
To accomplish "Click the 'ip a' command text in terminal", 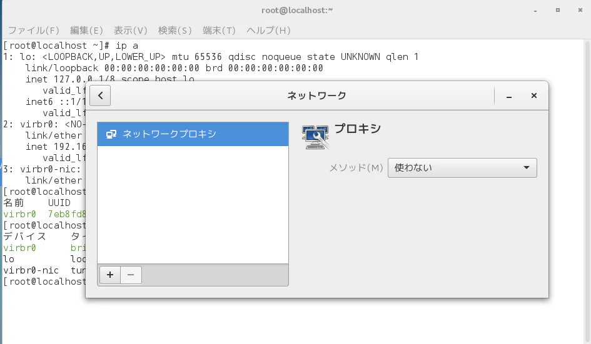I will click(126, 46).
